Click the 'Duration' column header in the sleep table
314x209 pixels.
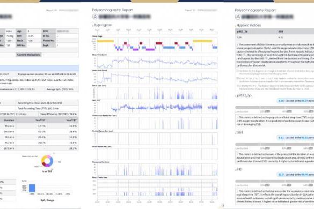[x=9, y=120]
